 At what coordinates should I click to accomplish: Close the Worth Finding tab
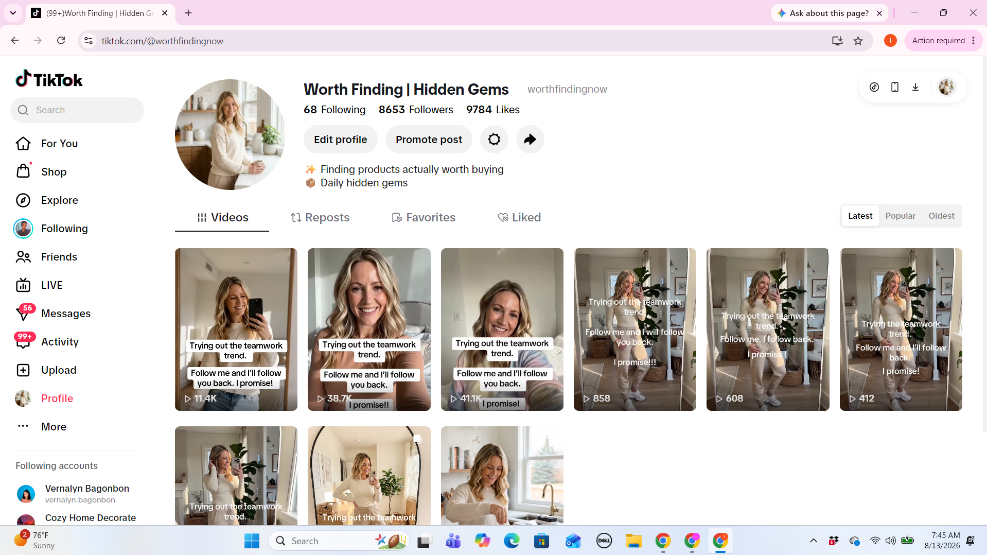(x=165, y=13)
